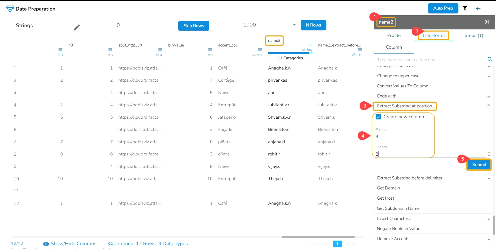This screenshot has height=249, width=496.
Task: Toggle Show/Hide Columns eye
Action: coord(46,244)
